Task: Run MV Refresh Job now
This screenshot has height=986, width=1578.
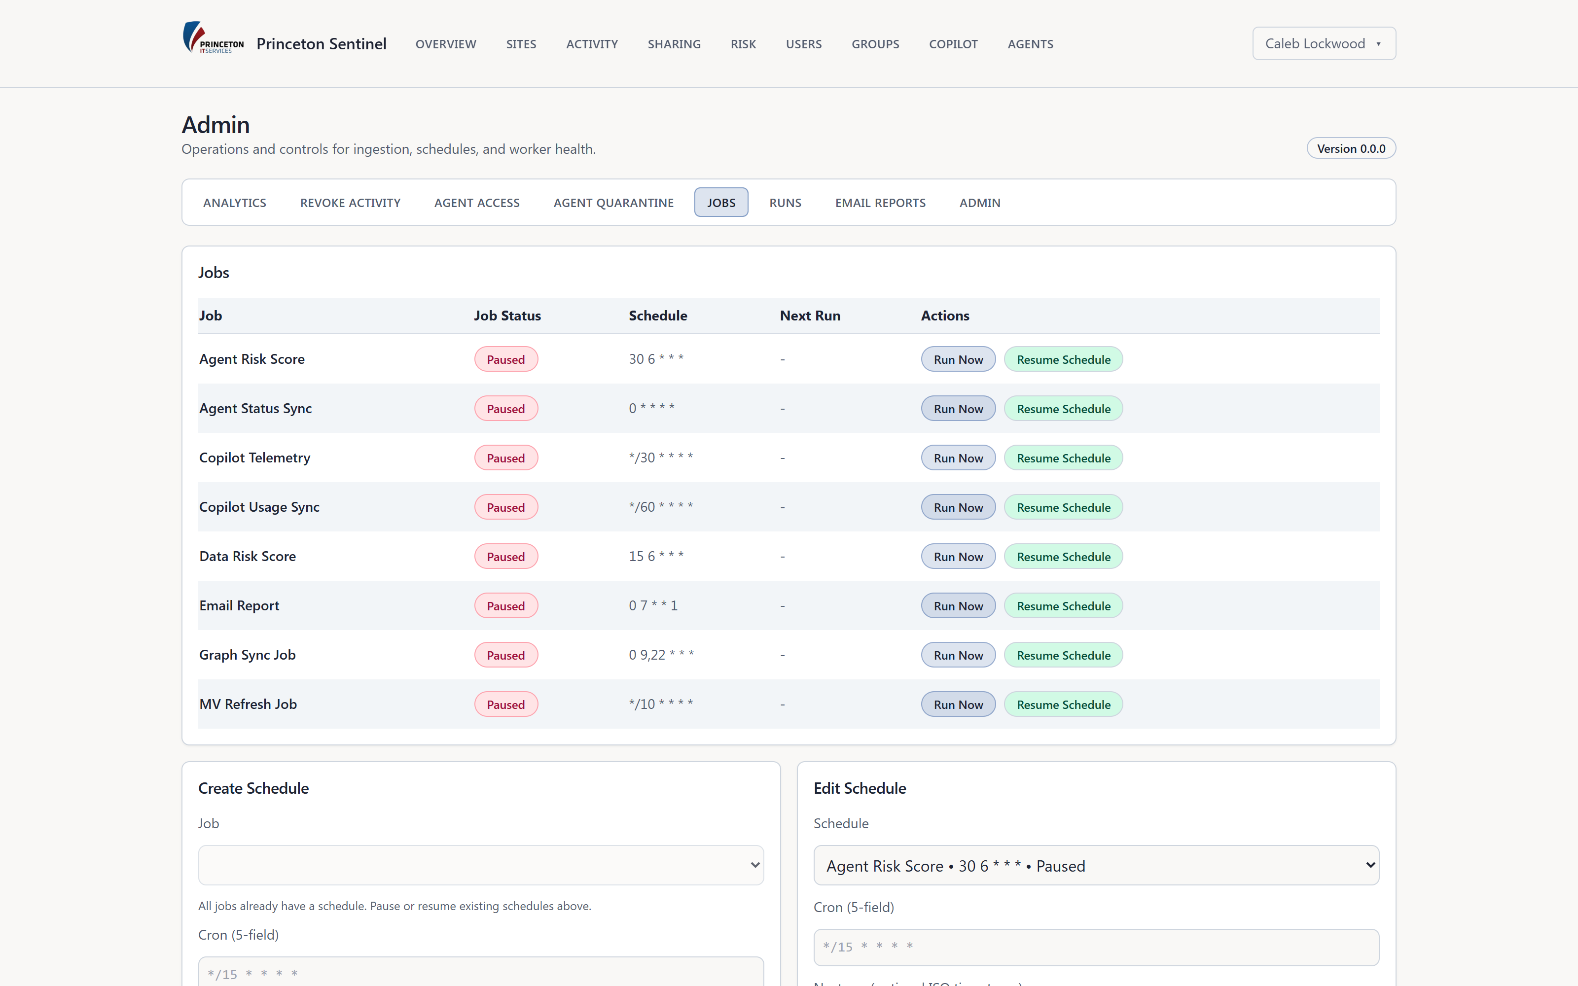Action: 958,704
